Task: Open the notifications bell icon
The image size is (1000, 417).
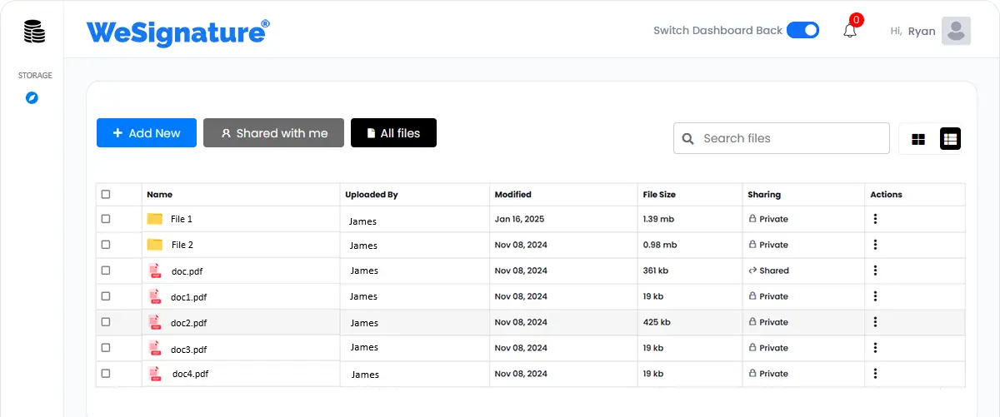Action: pos(850,31)
